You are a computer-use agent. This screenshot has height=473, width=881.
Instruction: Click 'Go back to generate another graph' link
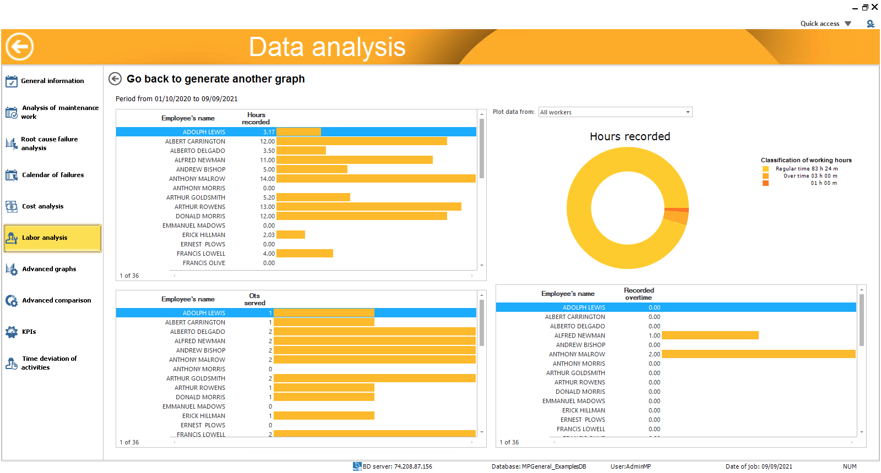pyautogui.click(x=215, y=79)
